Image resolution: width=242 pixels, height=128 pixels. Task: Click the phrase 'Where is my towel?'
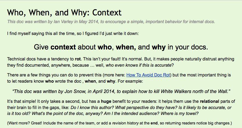pos(179,113)
